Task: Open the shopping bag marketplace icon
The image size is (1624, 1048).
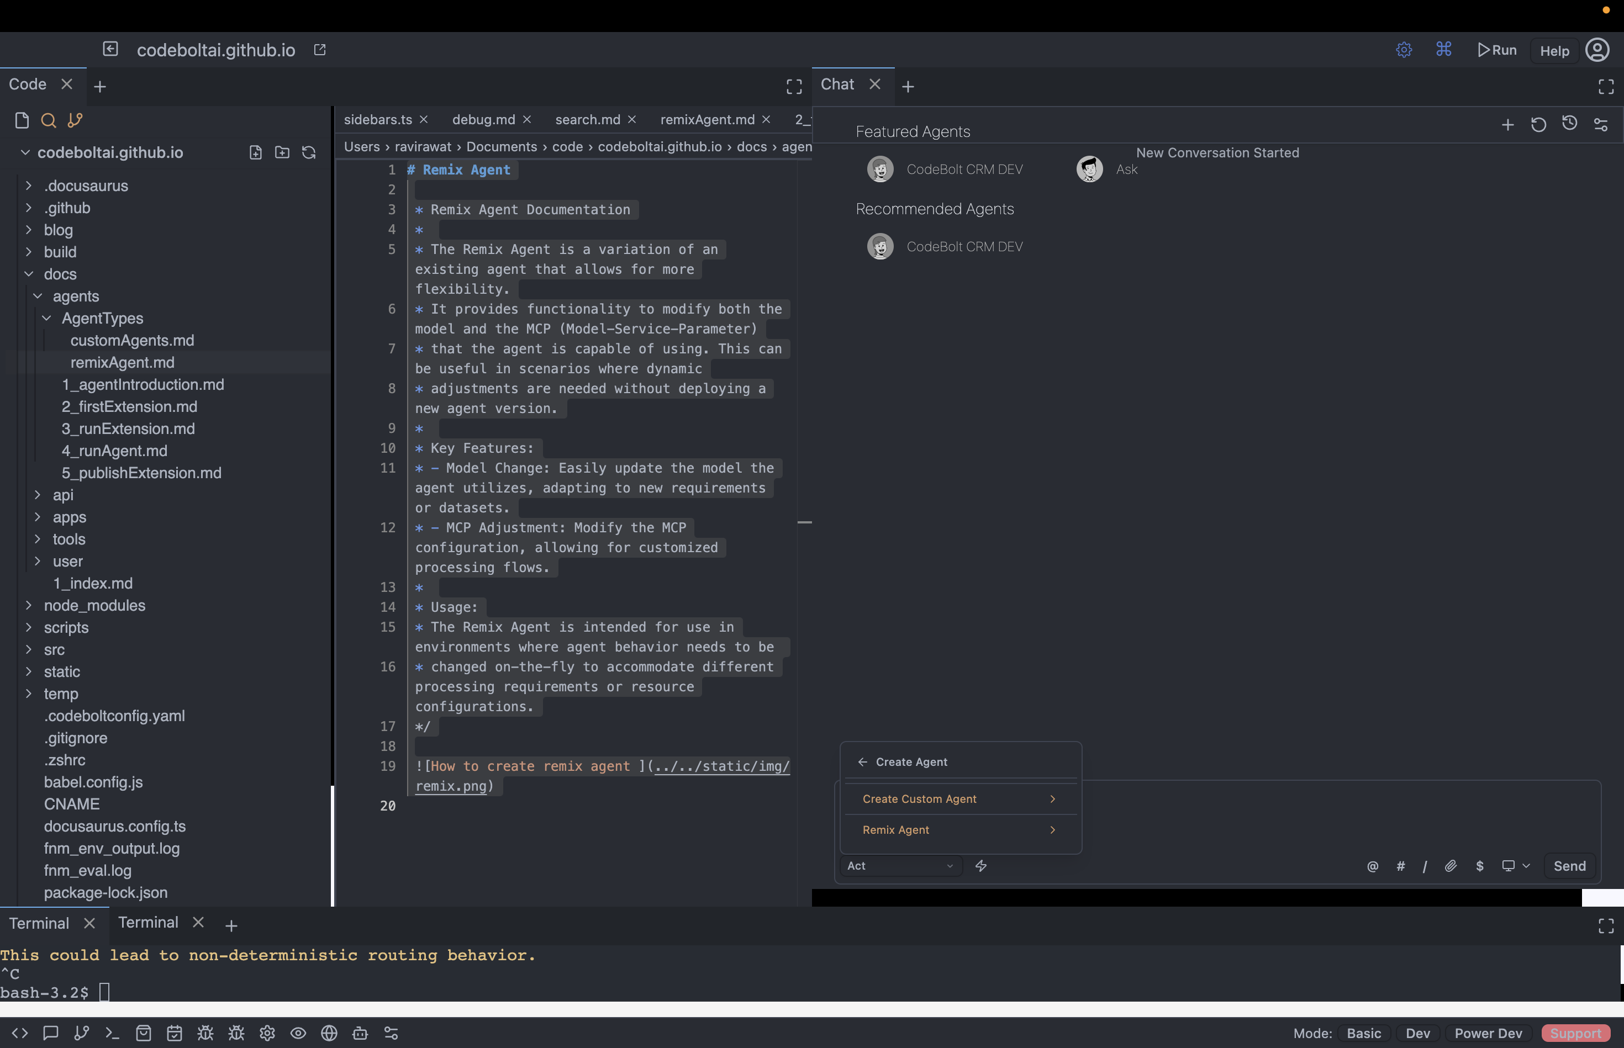Action: 144,1033
